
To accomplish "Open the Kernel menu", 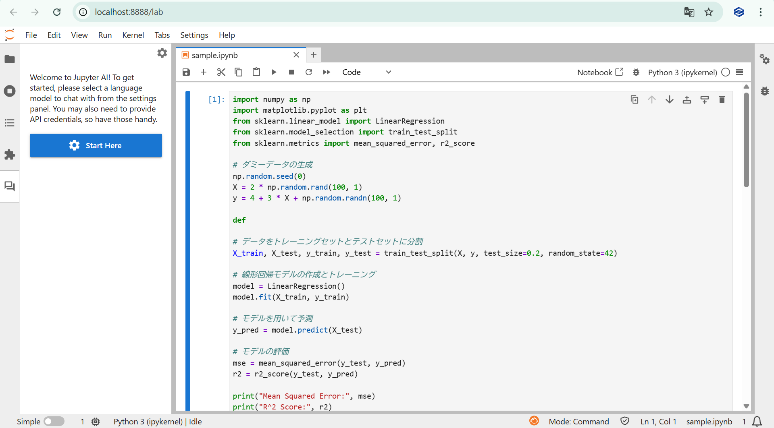I will click(133, 35).
